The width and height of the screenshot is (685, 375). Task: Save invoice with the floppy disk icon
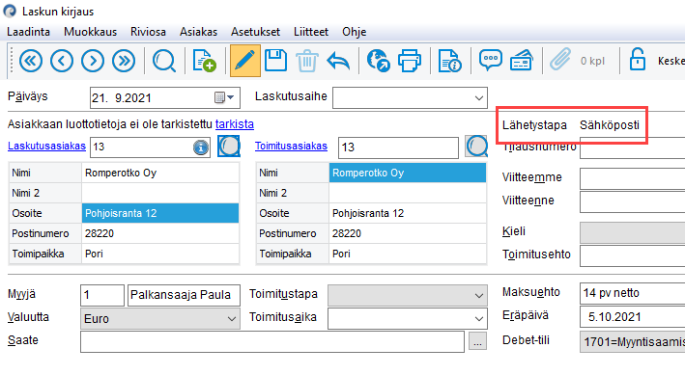[x=275, y=61]
